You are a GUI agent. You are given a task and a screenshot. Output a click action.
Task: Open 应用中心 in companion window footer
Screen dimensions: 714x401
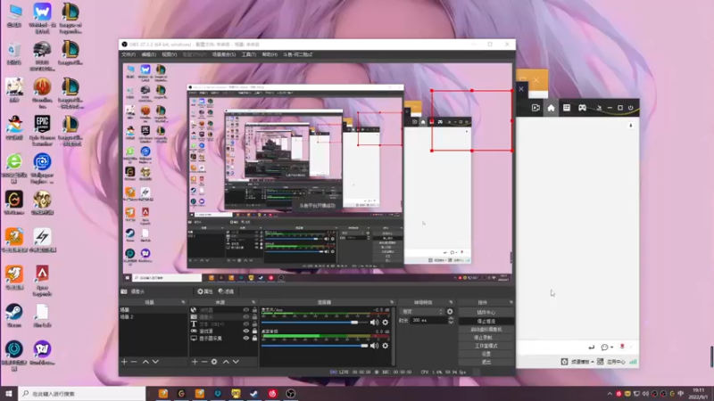tap(611, 362)
